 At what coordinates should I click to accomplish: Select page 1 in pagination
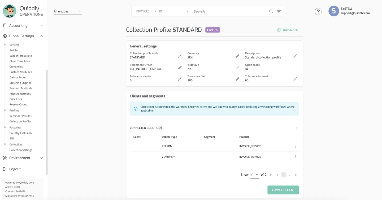coord(284,175)
